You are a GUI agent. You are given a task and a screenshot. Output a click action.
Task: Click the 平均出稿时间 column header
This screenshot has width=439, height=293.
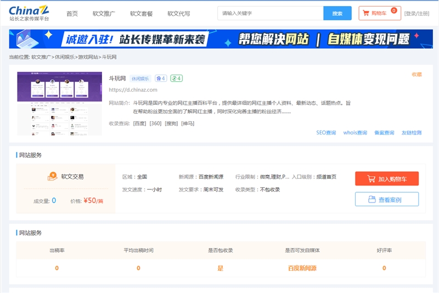coord(139,250)
